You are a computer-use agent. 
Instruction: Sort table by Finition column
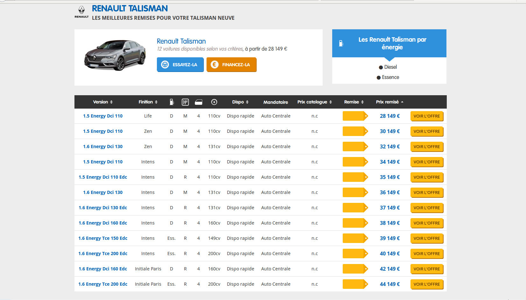coord(148,102)
